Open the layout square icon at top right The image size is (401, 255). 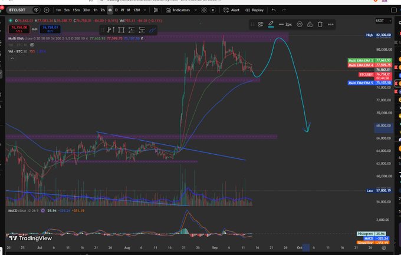[394, 10]
